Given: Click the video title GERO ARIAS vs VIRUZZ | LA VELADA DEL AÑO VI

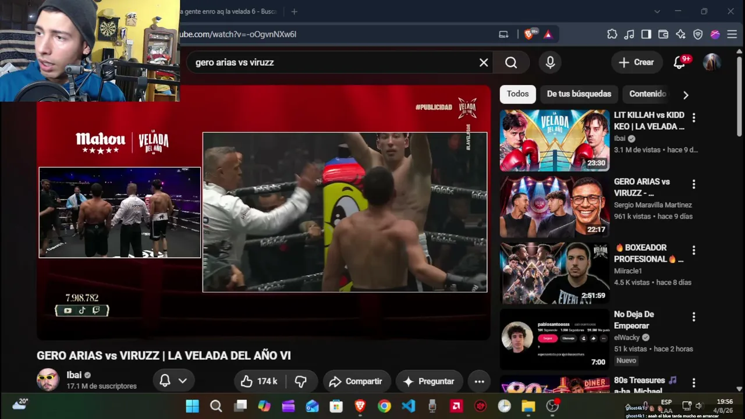Looking at the screenshot, I should tap(164, 356).
